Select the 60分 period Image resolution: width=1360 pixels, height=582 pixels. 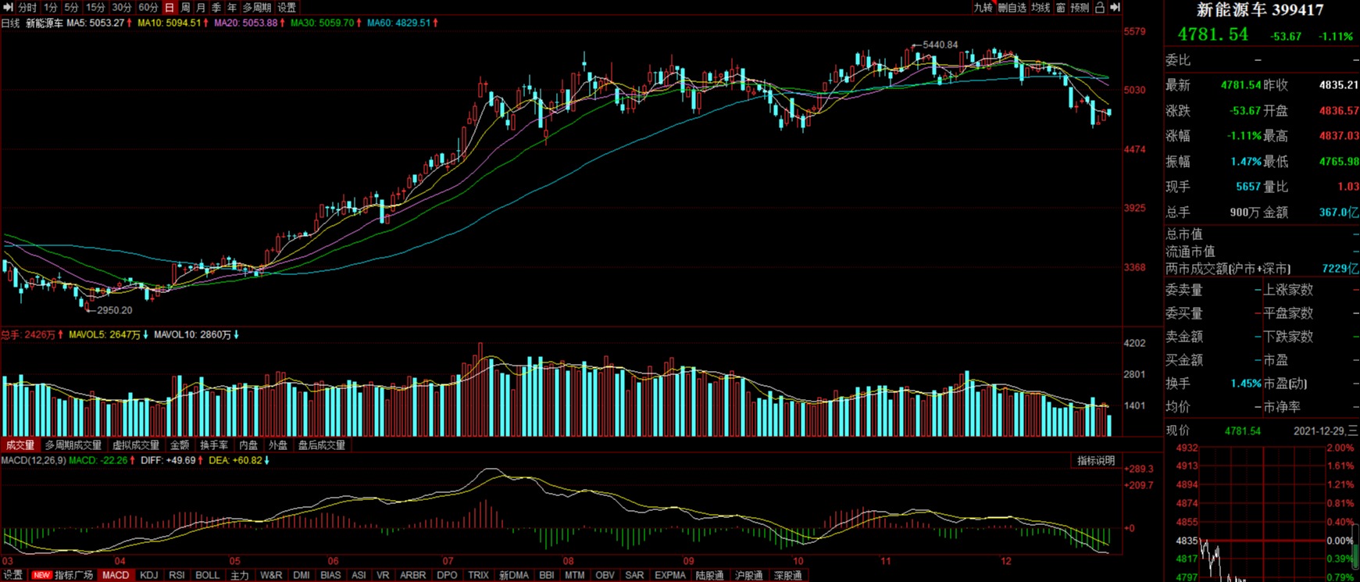[x=148, y=7]
